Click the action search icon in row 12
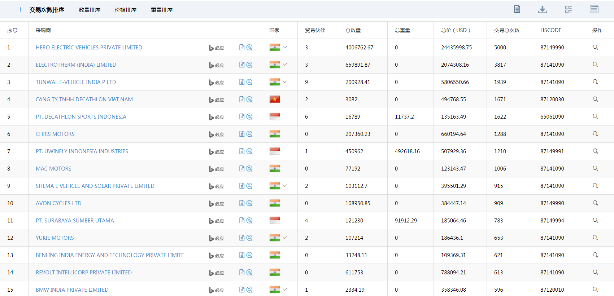This screenshot has width=614, height=296. pyautogui.click(x=595, y=238)
